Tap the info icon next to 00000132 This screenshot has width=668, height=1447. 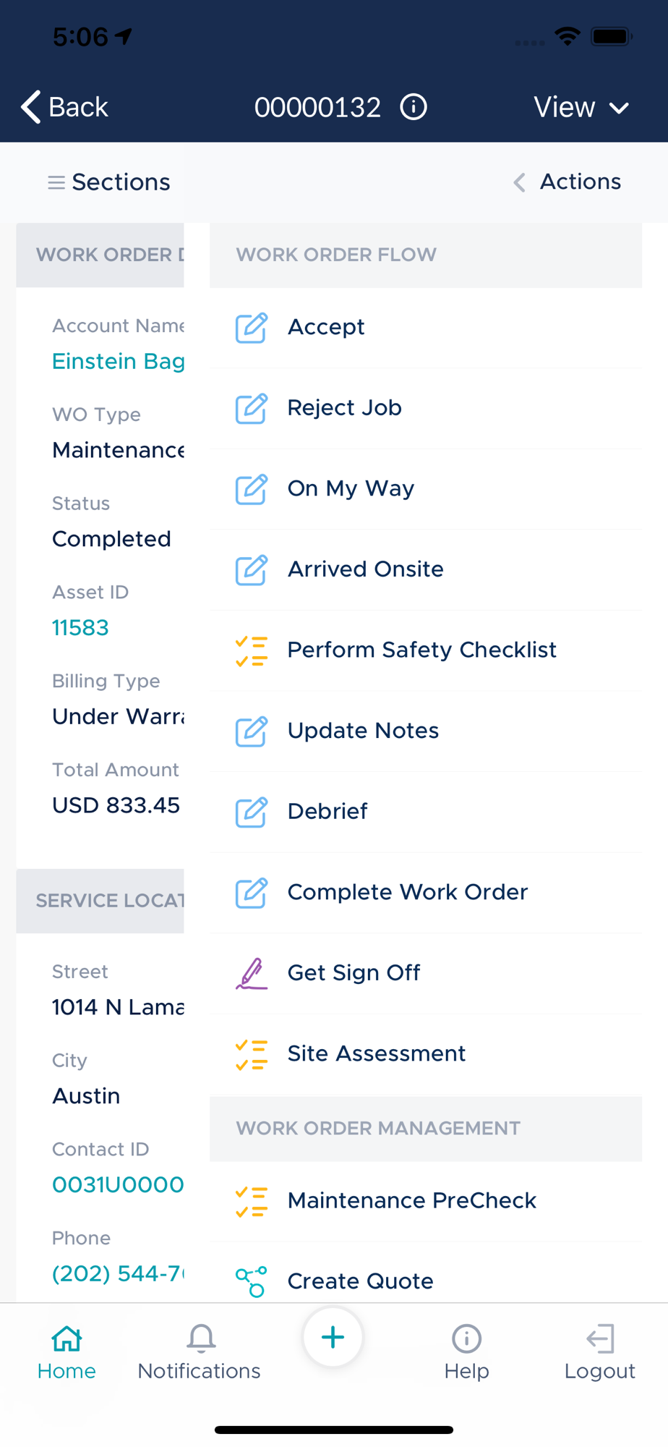(x=414, y=107)
